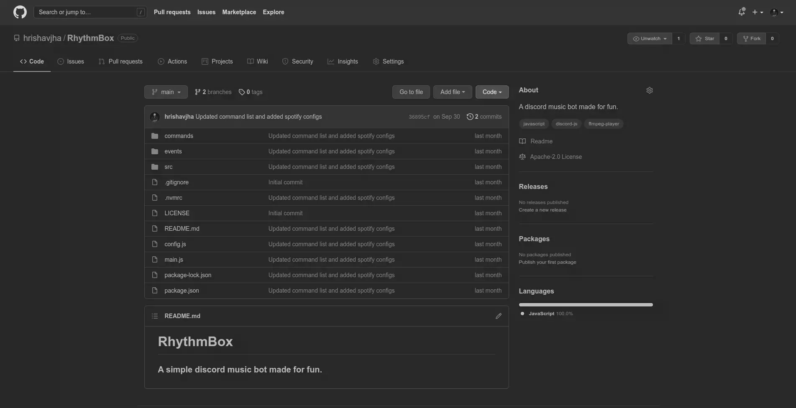The image size is (796, 408).
Task: Open the Security tab
Action: pyautogui.click(x=297, y=61)
